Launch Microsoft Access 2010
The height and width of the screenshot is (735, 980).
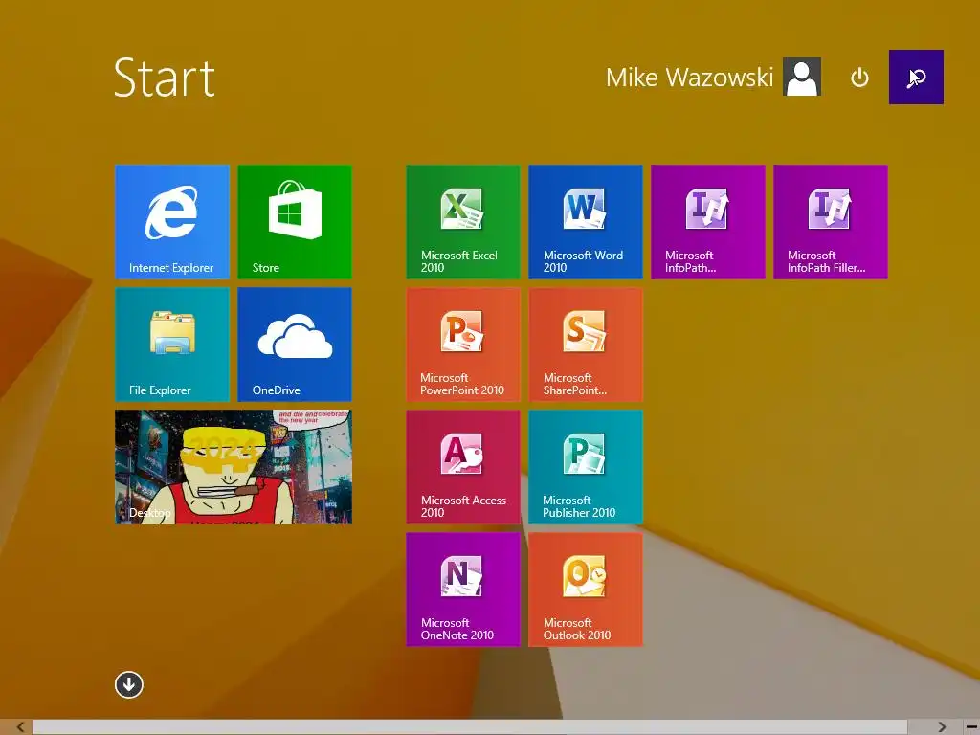tap(463, 467)
